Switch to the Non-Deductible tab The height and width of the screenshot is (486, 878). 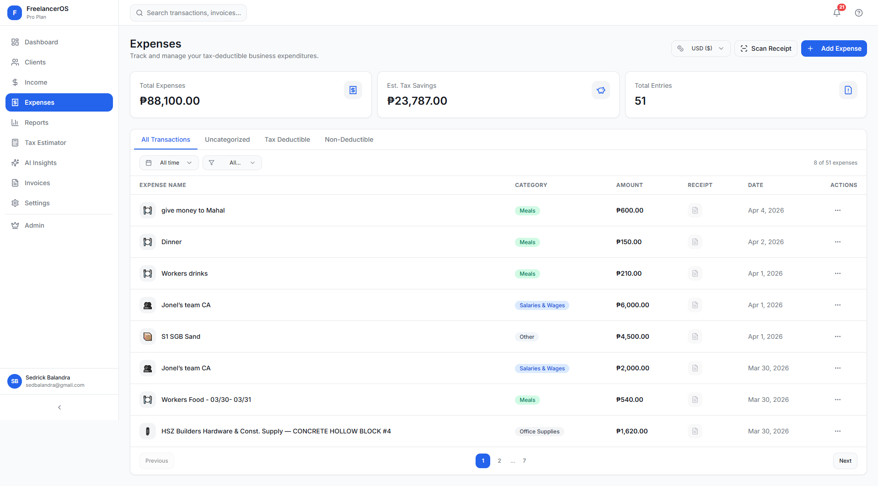pos(349,139)
